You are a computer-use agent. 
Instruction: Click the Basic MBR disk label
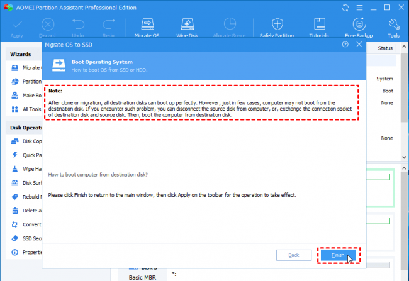click(x=142, y=278)
